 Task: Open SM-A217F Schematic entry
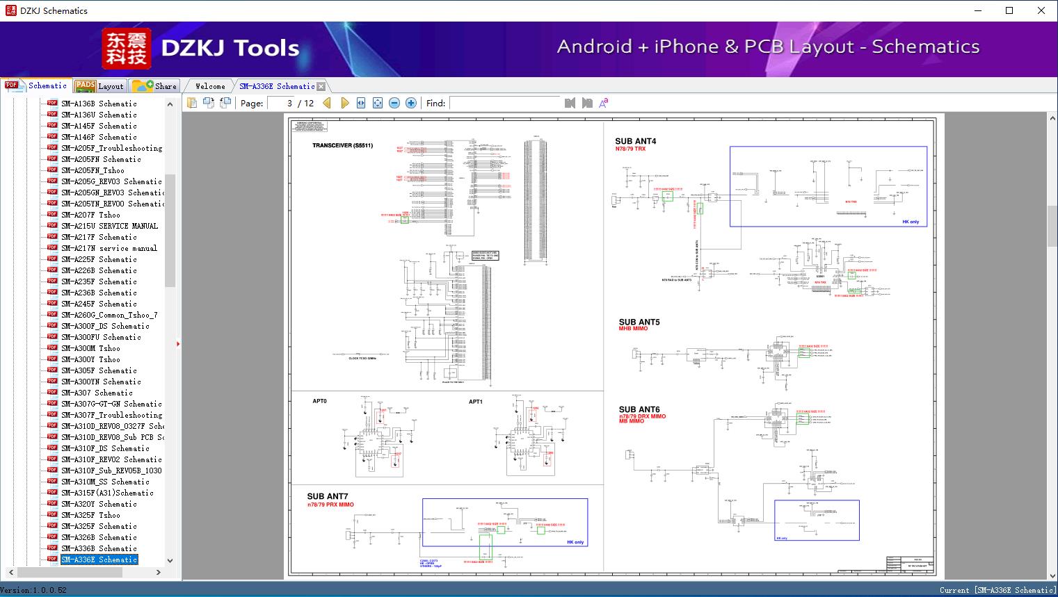click(99, 237)
